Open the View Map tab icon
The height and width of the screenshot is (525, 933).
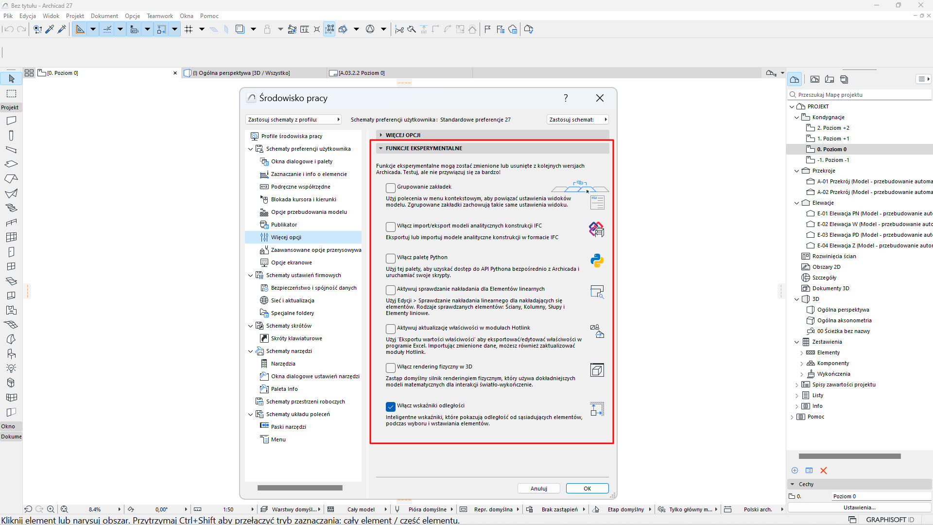(815, 79)
